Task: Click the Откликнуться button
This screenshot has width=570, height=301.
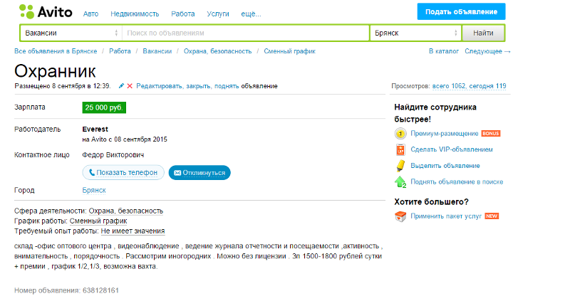Action: coord(199,173)
